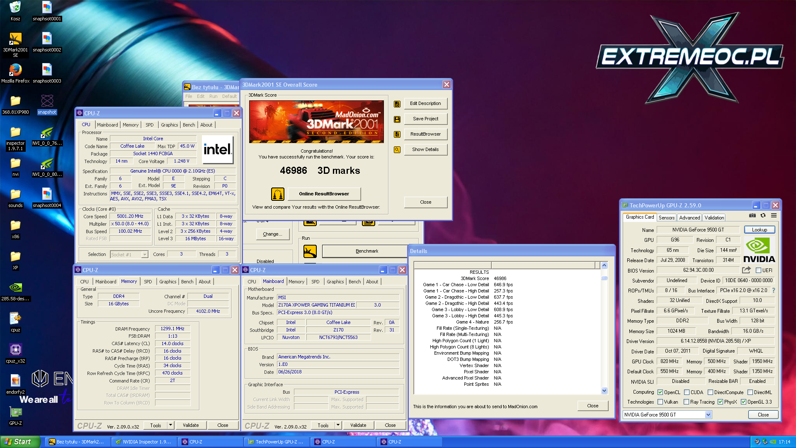796x448 pixels.
Task: Expand the Tools dropdown arrow in Mainboard CPU-Z
Action: 338,425
